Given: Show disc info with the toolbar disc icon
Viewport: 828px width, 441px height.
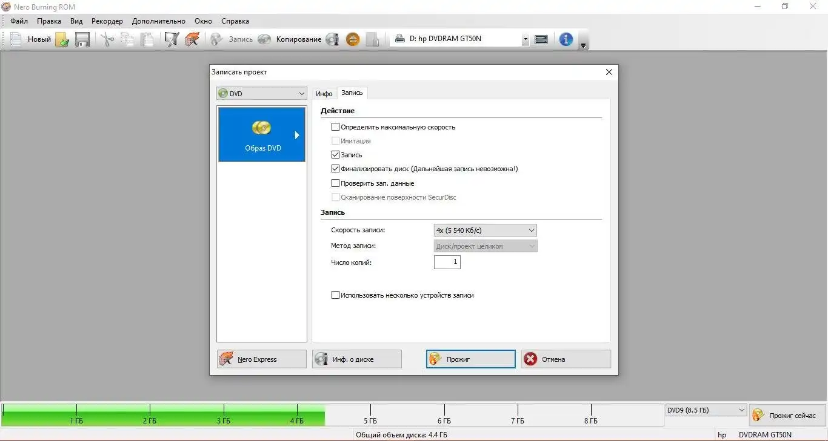Looking at the screenshot, I should coord(332,39).
